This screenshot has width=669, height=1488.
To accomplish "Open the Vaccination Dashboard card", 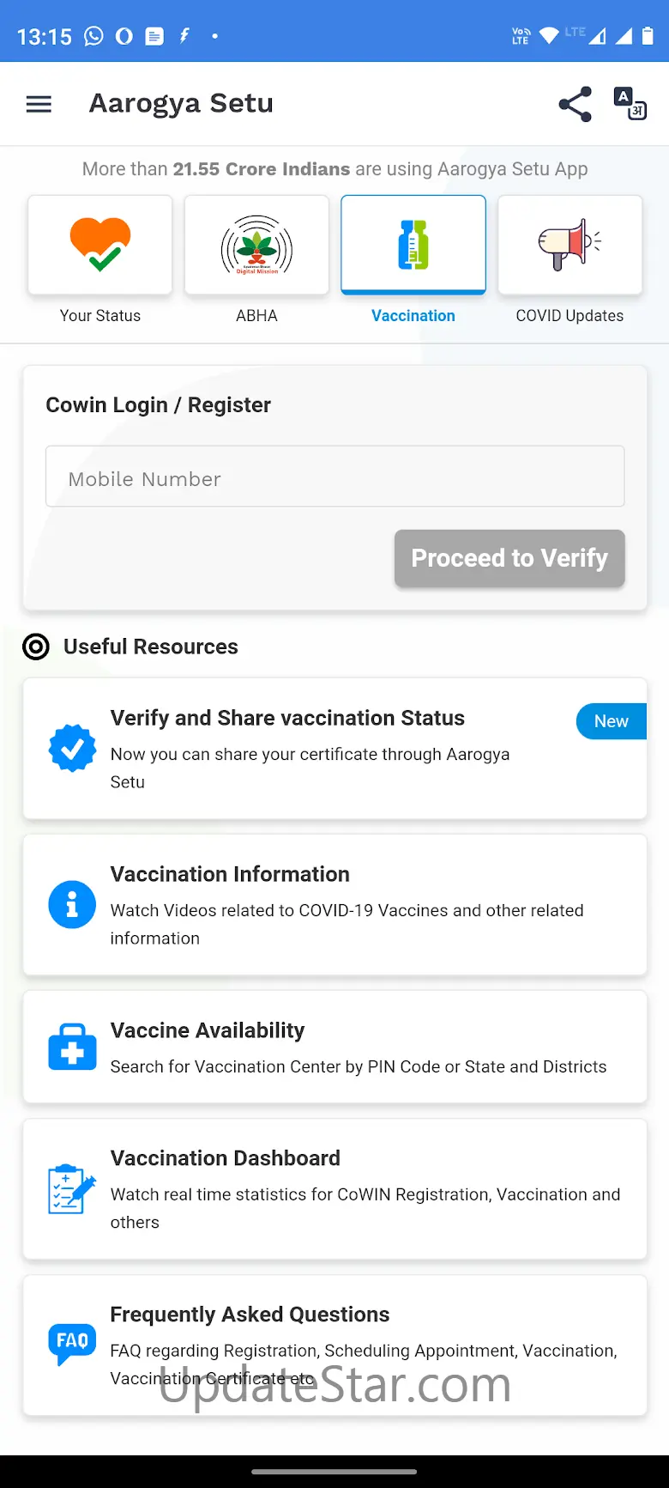I will point(334,1189).
